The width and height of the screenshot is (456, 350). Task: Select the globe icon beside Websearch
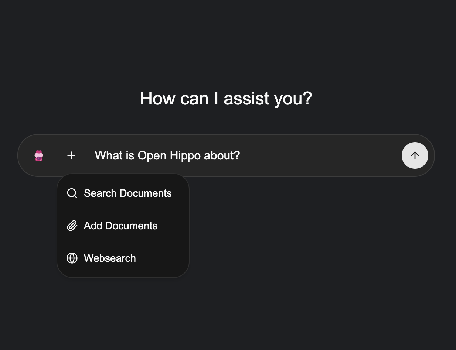[72, 258]
